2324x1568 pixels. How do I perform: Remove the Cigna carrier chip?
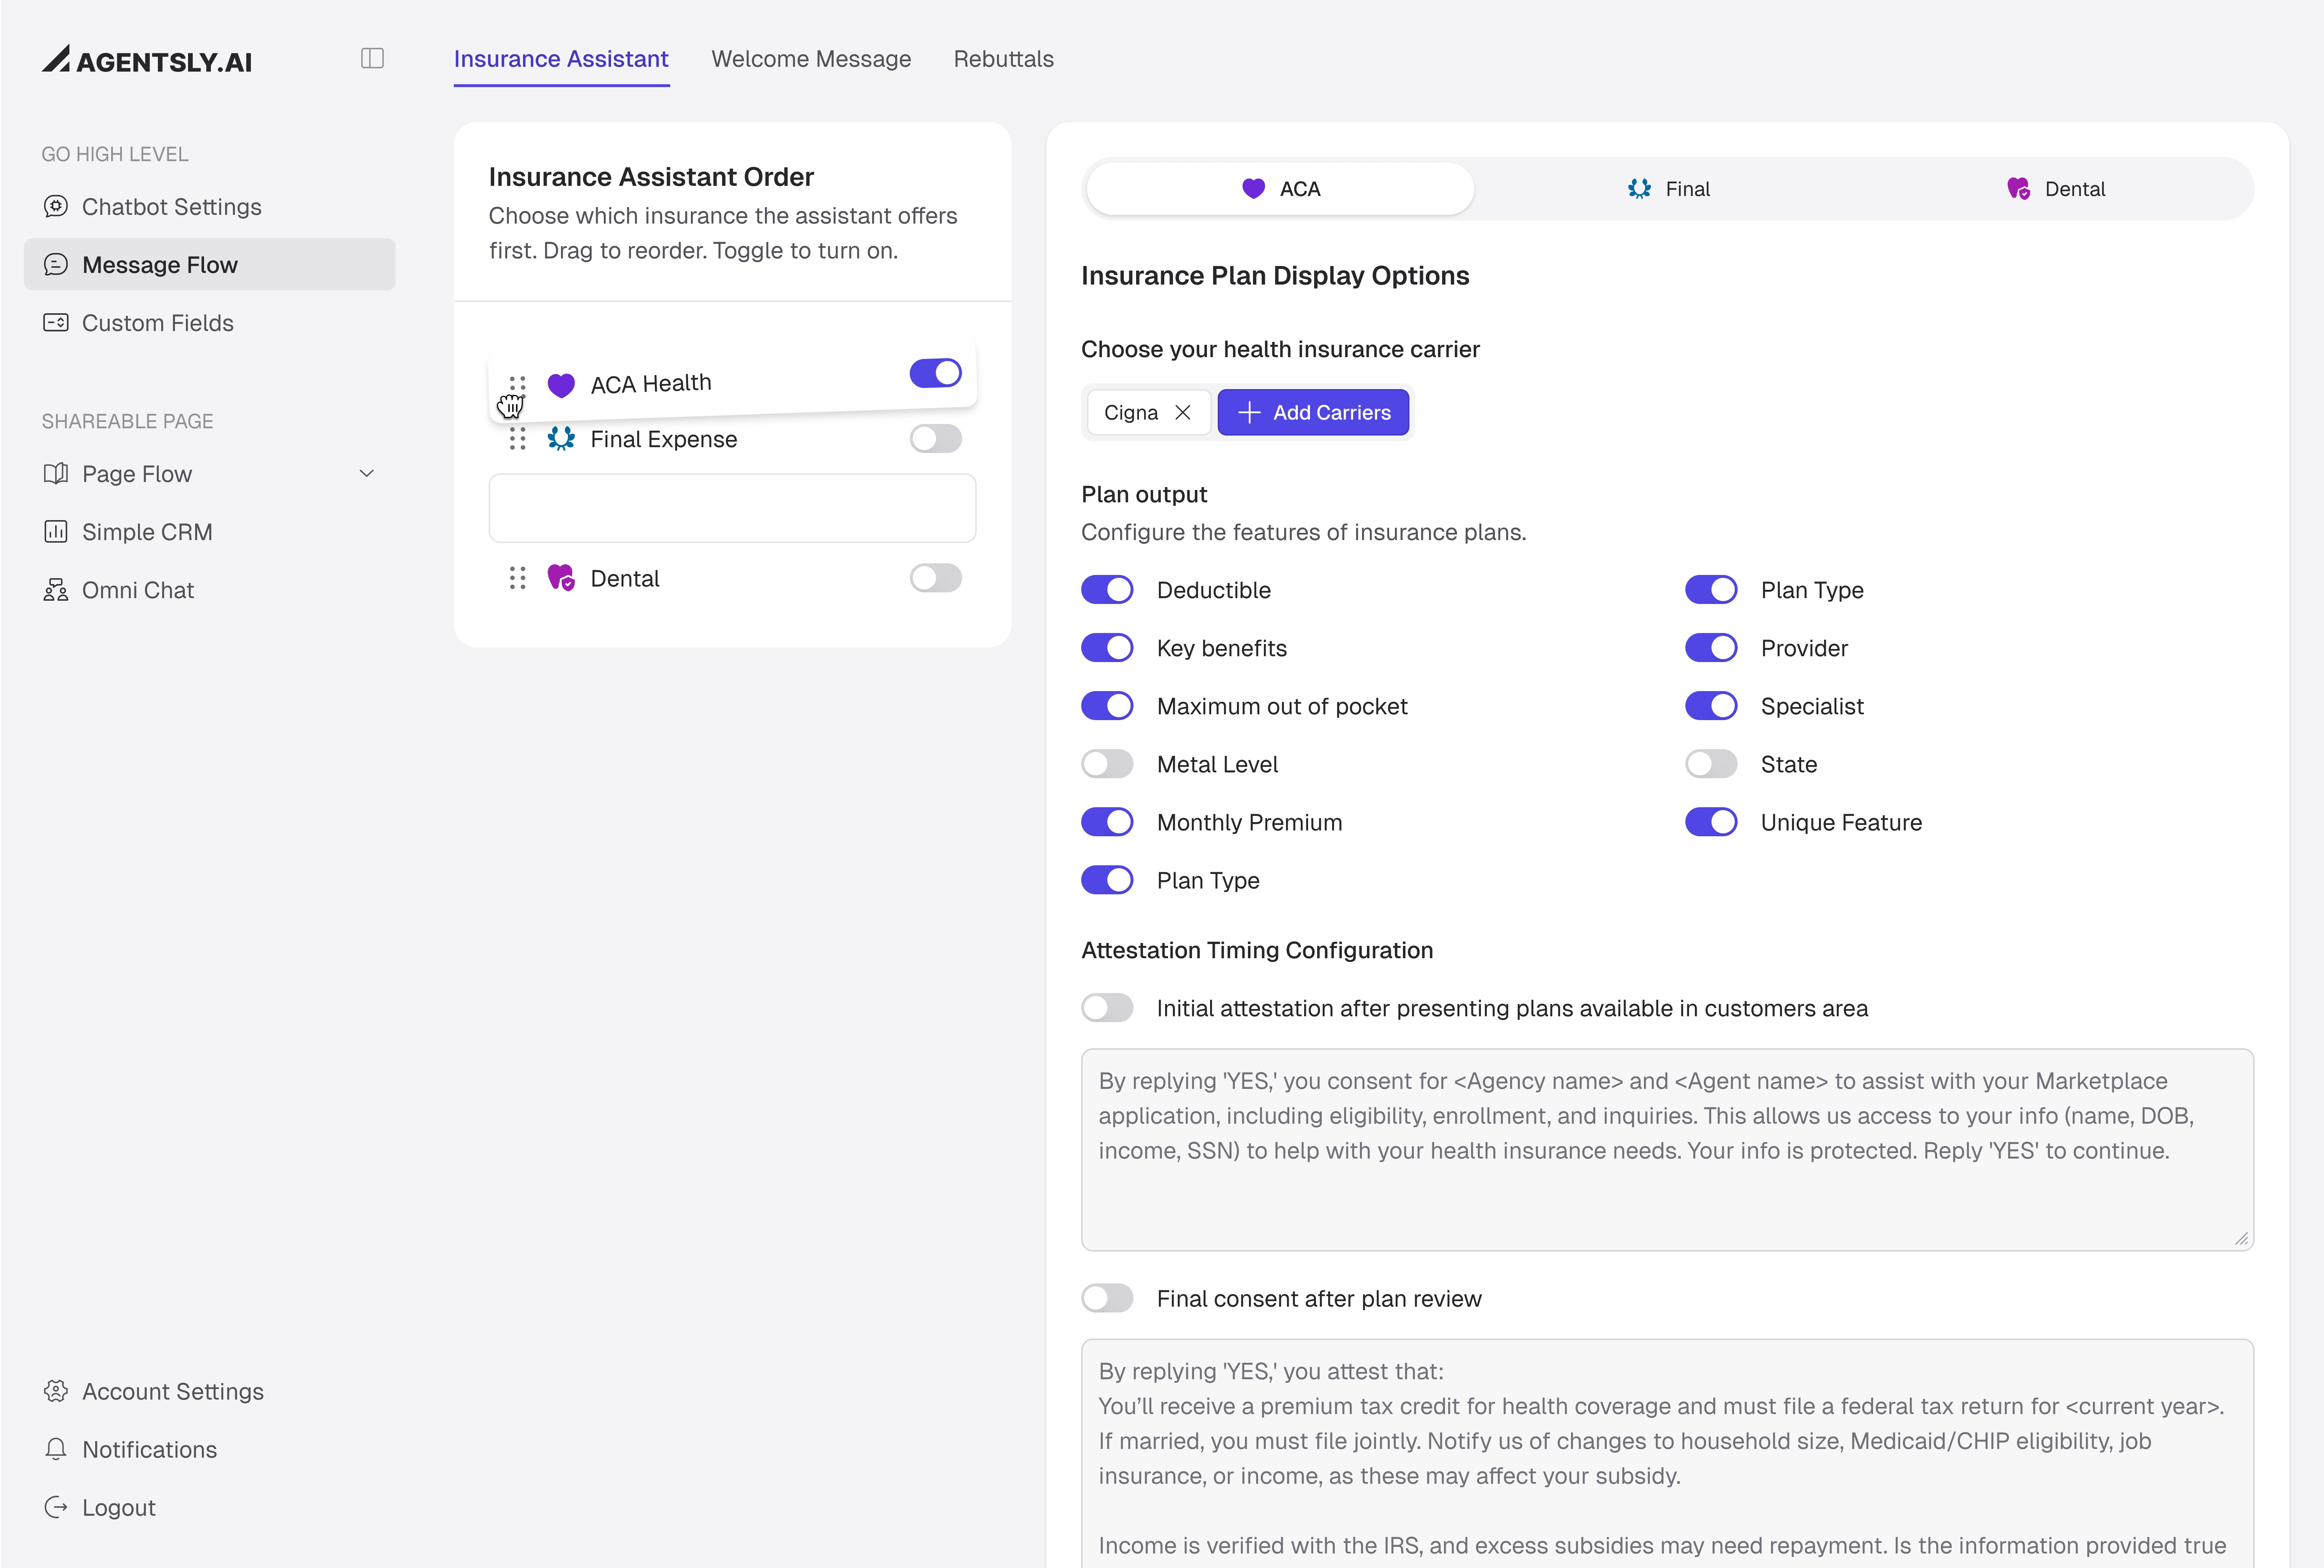[1183, 412]
